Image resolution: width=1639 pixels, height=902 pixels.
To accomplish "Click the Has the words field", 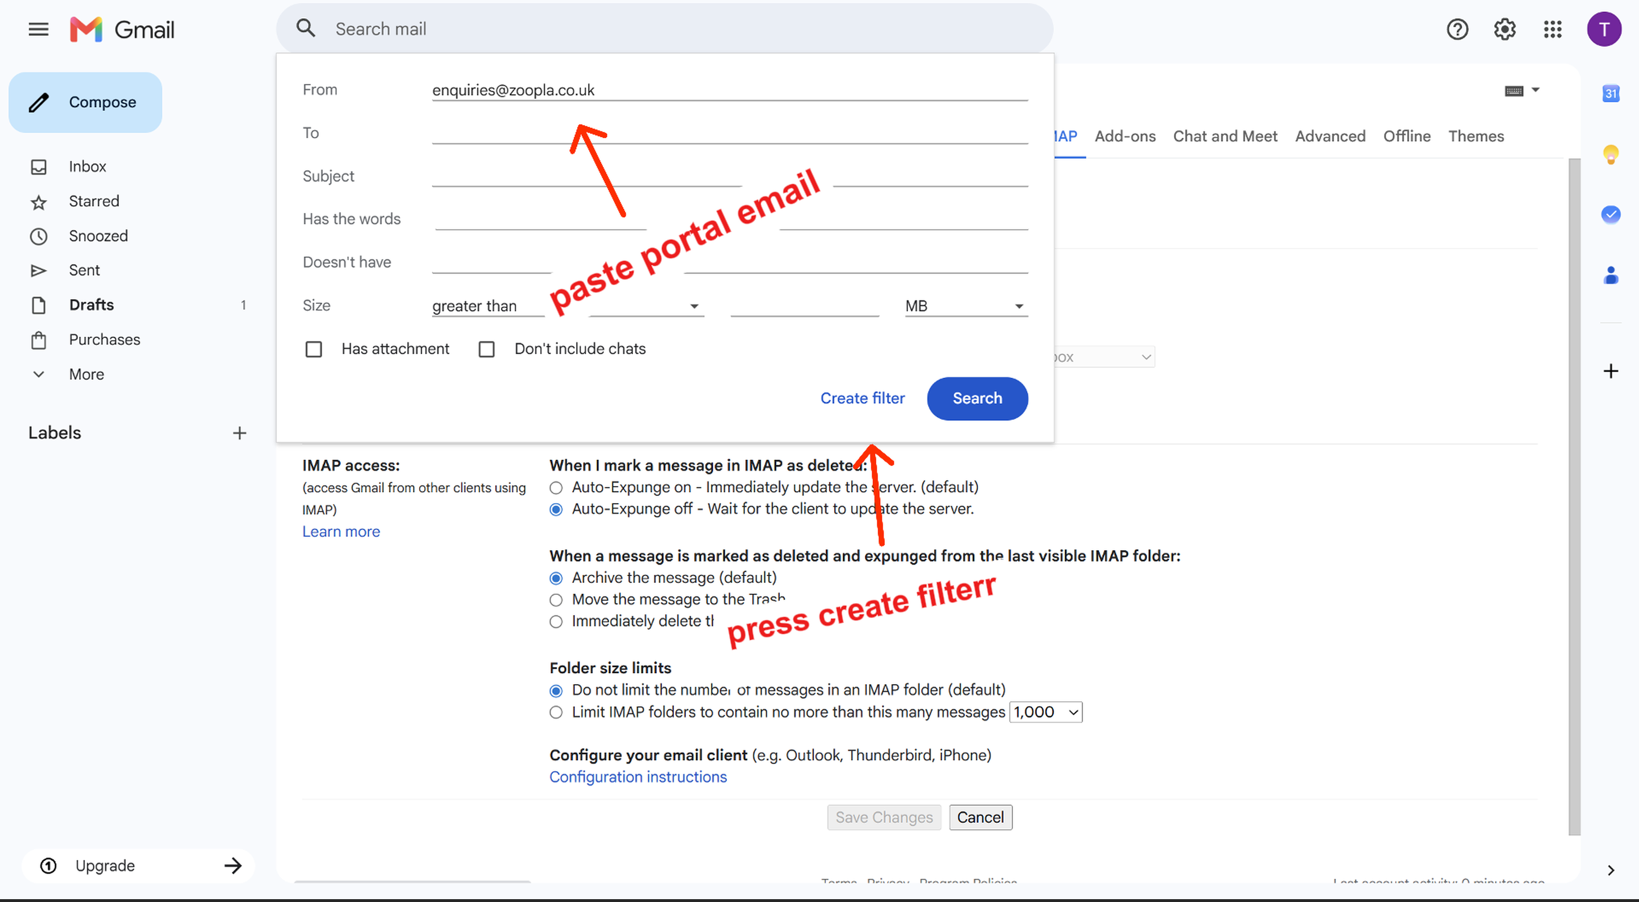I will click(x=729, y=219).
